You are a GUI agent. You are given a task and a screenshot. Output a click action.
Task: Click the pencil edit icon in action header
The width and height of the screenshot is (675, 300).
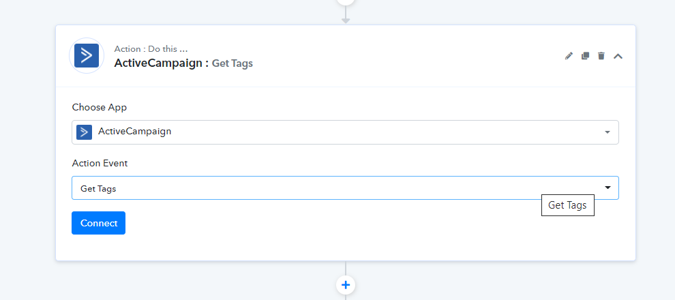[569, 56]
